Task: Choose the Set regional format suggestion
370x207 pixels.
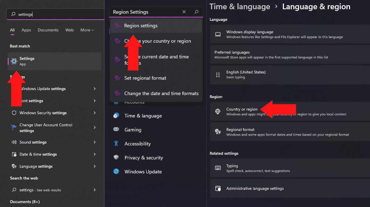Action: 156,78
